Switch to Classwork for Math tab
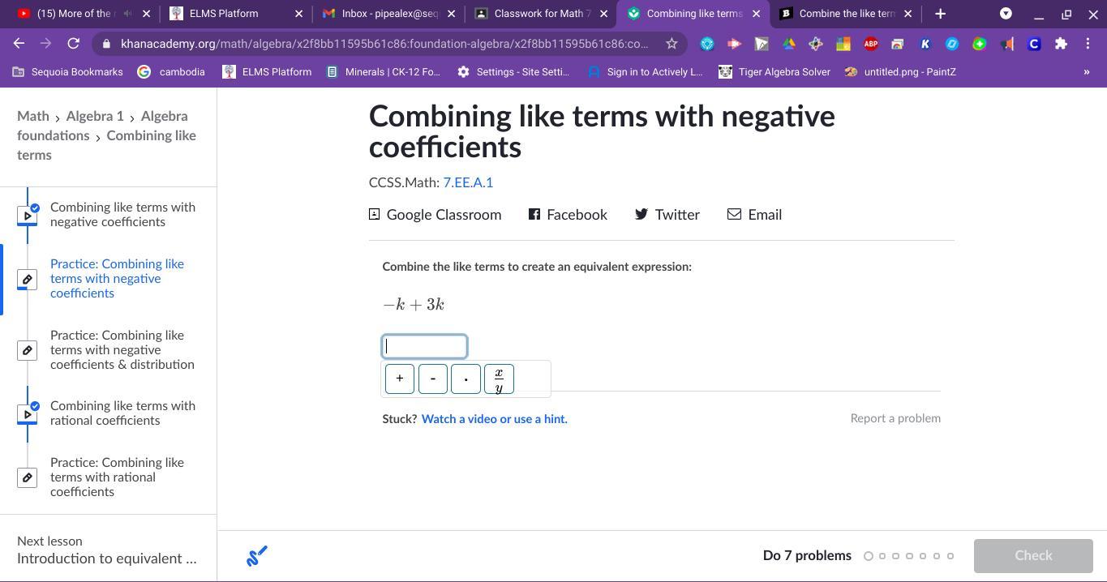Screen dimensions: 1107x582 pos(542,14)
